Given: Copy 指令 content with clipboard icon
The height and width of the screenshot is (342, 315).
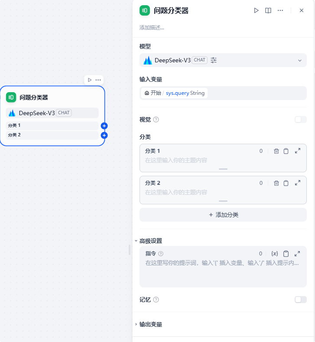Looking at the screenshot, I should [x=286, y=254].
